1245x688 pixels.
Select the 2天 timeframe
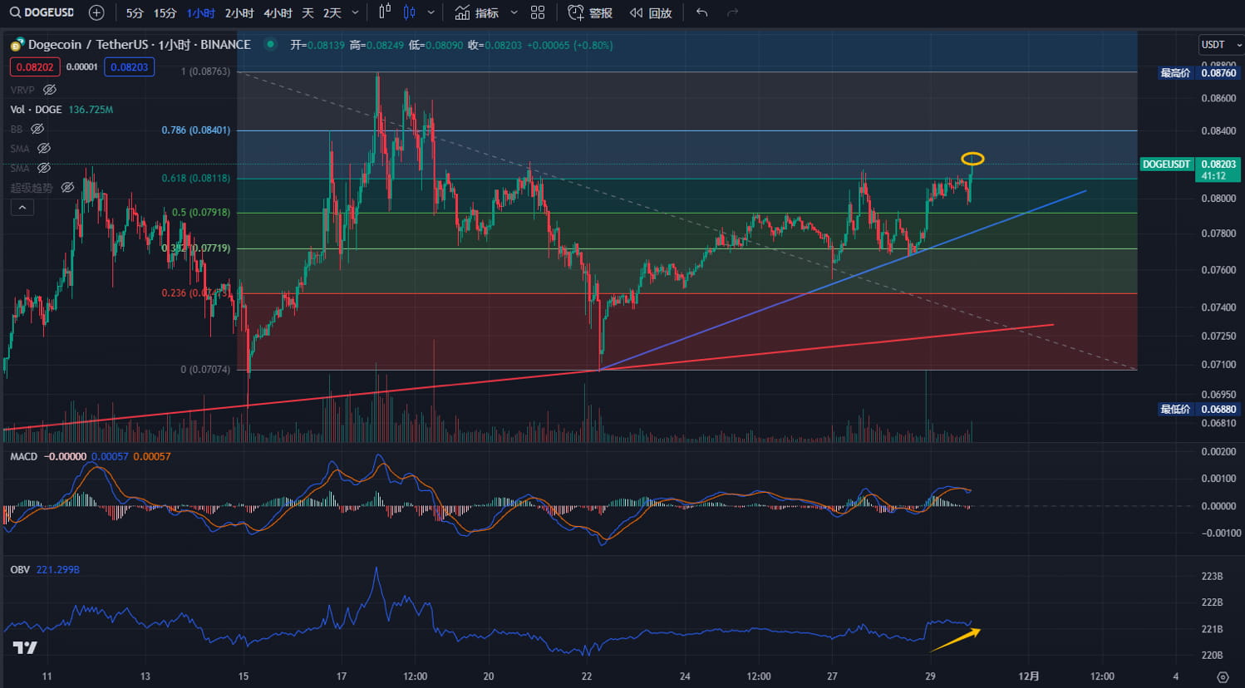(x=332, y=12)
